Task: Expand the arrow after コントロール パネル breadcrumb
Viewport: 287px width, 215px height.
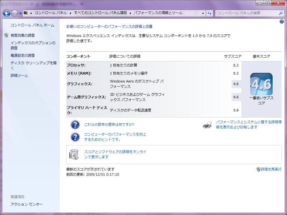Action: 71,13
